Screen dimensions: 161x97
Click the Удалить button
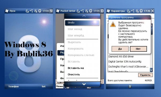pyautogui.click(x=145, y=75)
